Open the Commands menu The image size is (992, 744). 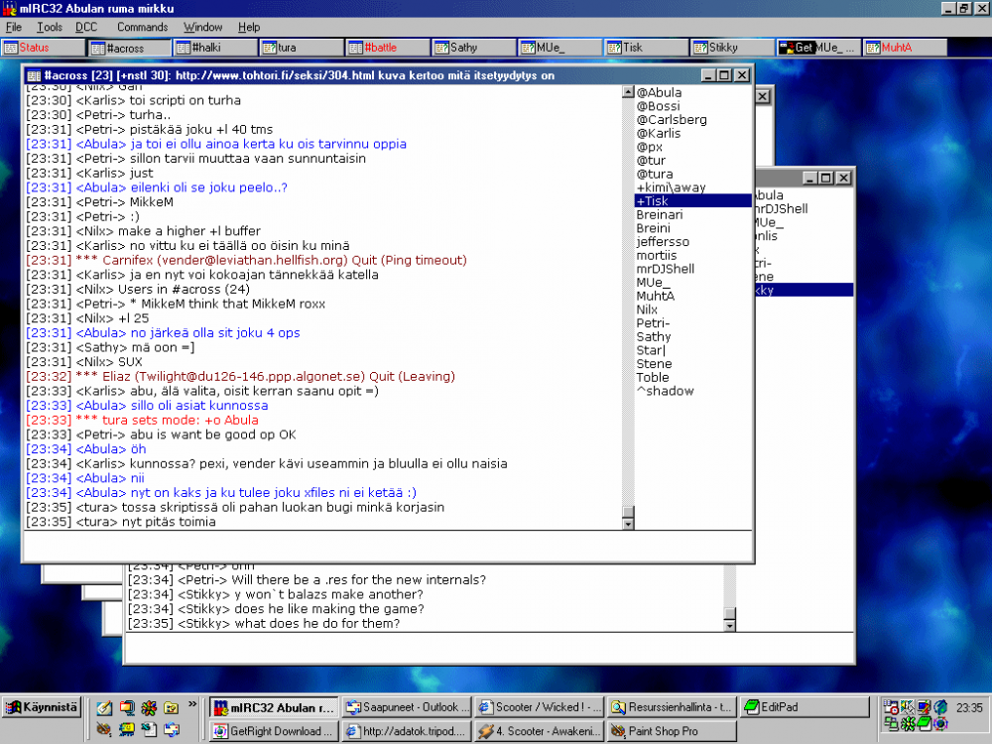pyautogui.click(x=142, y=27)
